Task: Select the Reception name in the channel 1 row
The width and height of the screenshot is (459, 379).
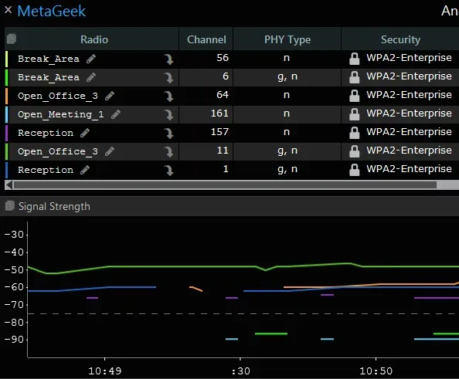Action: 46,170
